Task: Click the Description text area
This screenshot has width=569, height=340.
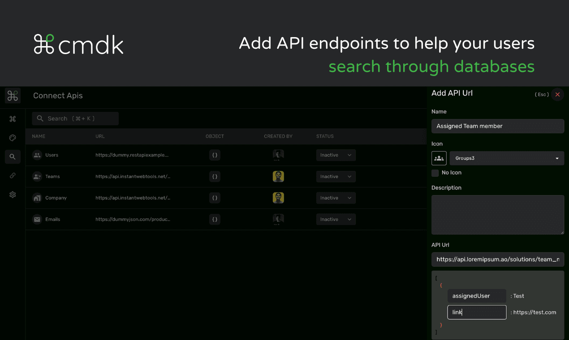Action: tap(498, 215)
